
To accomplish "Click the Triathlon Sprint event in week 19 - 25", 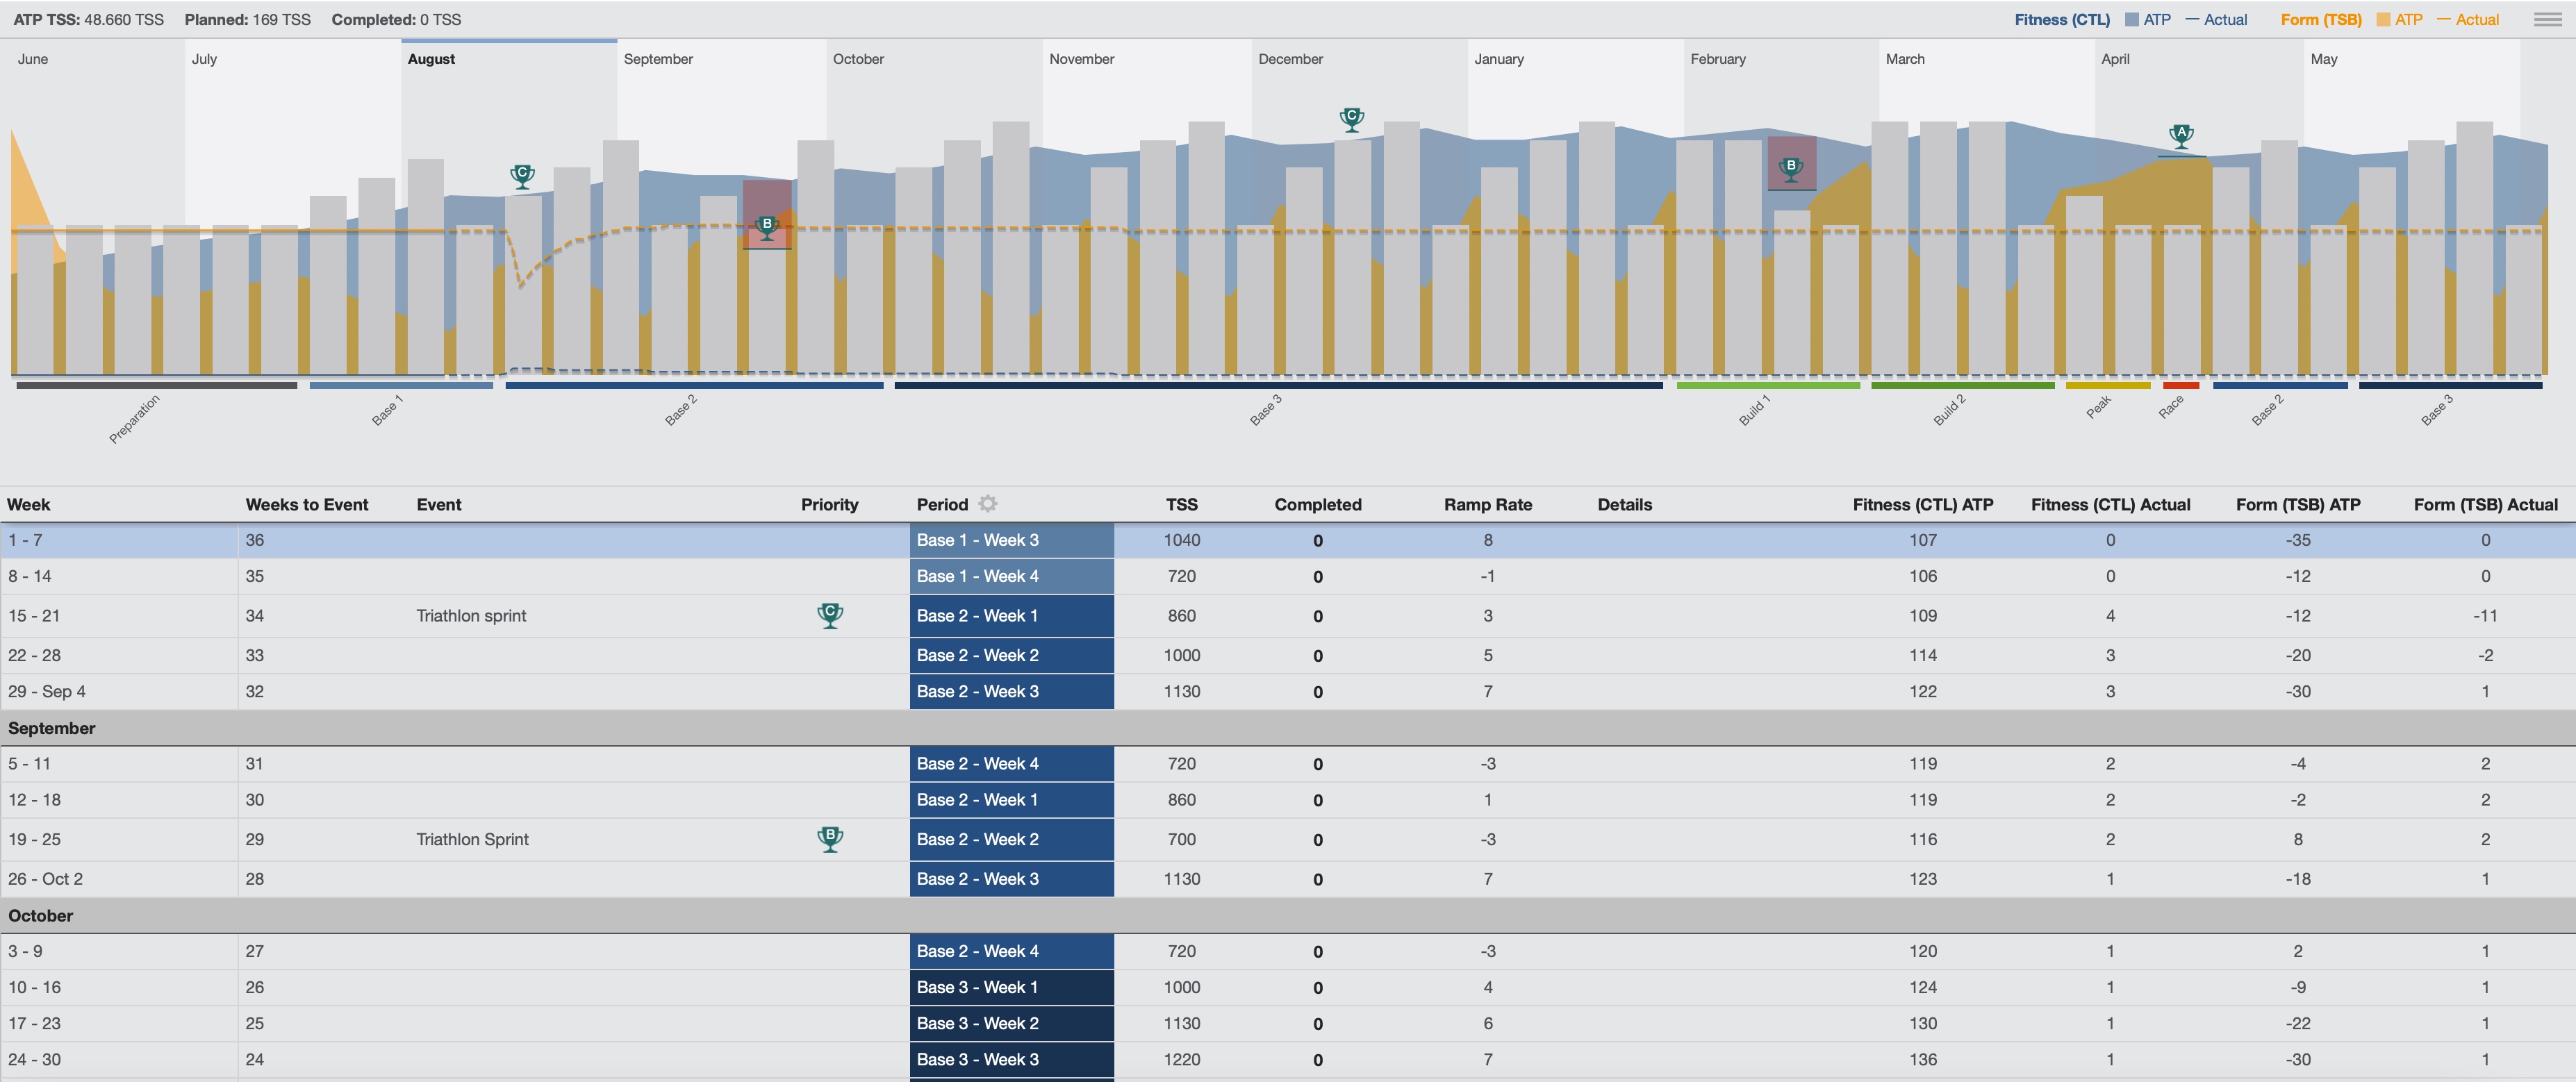I will pyautogui.click(x=472, y=839).
